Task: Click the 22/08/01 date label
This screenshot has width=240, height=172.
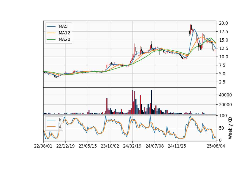Action: [x=43, y=146]
